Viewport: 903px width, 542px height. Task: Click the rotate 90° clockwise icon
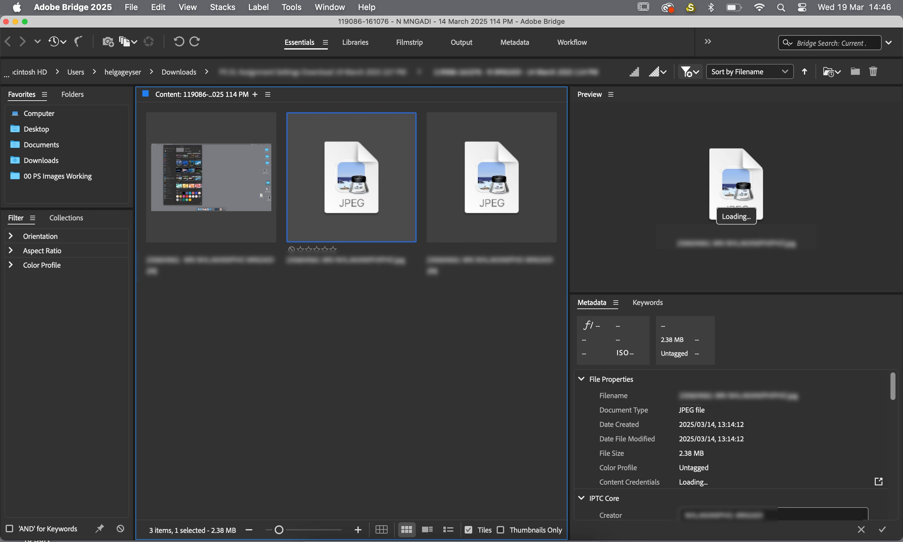(x=195, y=42)
